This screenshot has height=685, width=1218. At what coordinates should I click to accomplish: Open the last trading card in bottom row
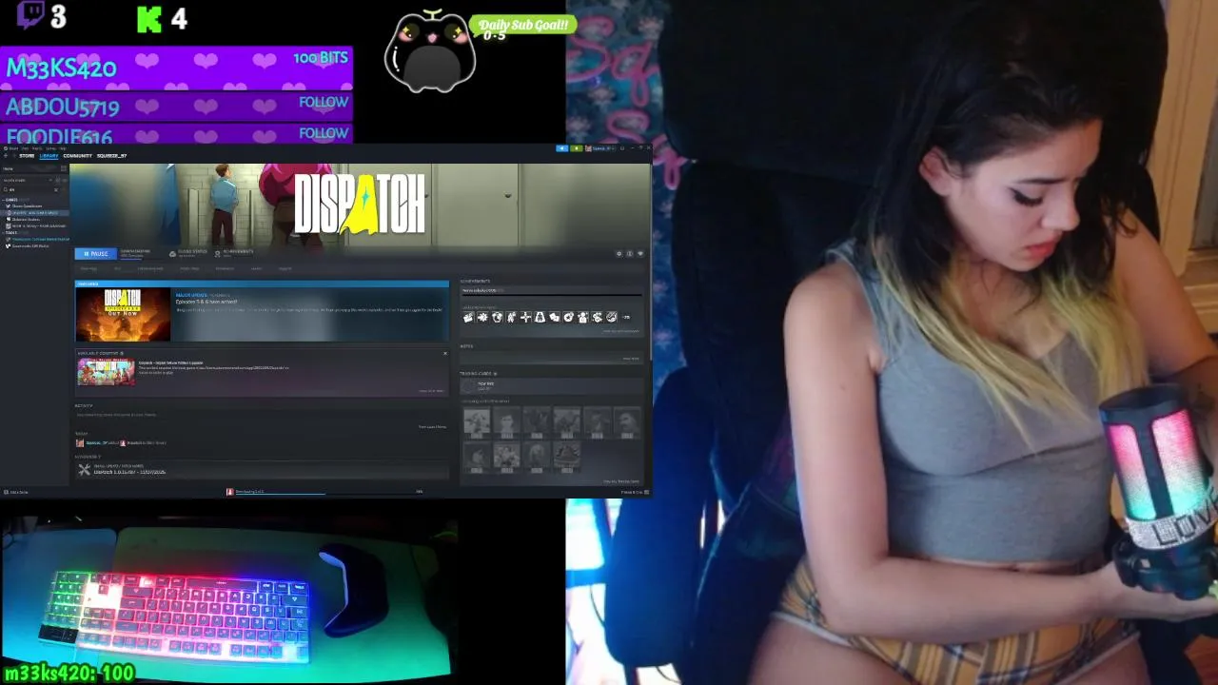pos(567,458)
